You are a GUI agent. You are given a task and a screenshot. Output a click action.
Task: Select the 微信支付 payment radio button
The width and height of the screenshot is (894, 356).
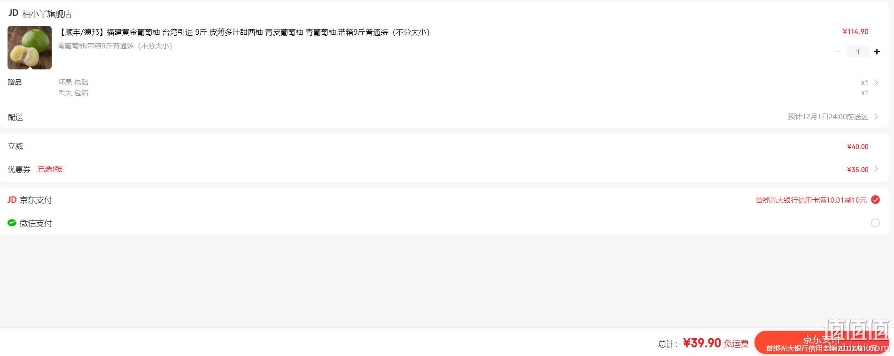tap(875, 223)
